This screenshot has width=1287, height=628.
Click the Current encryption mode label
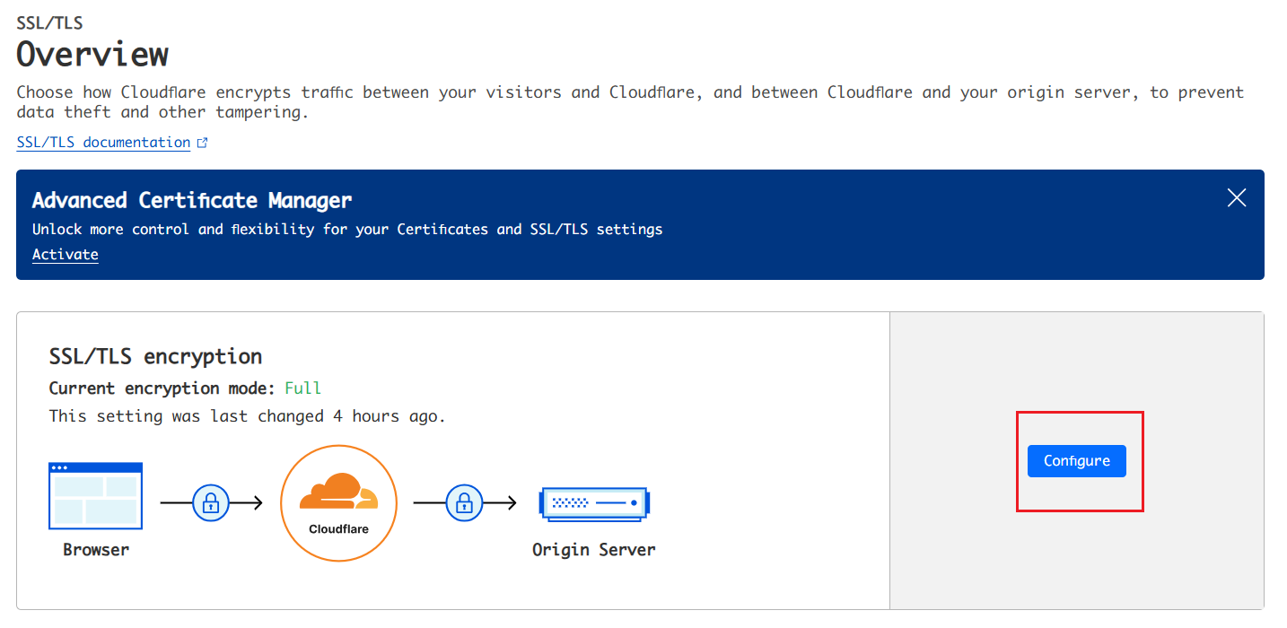point(162,388)
